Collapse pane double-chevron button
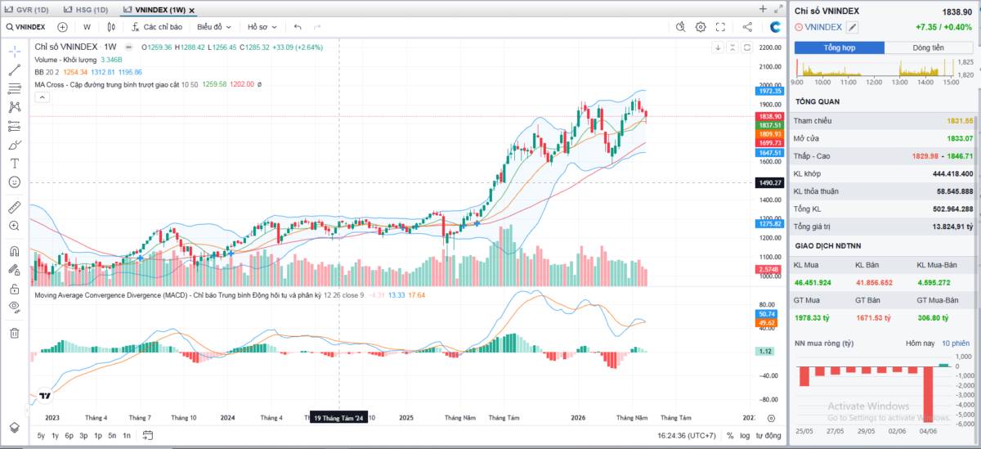This screenshot has height=449, width=981. coord(732,47)
